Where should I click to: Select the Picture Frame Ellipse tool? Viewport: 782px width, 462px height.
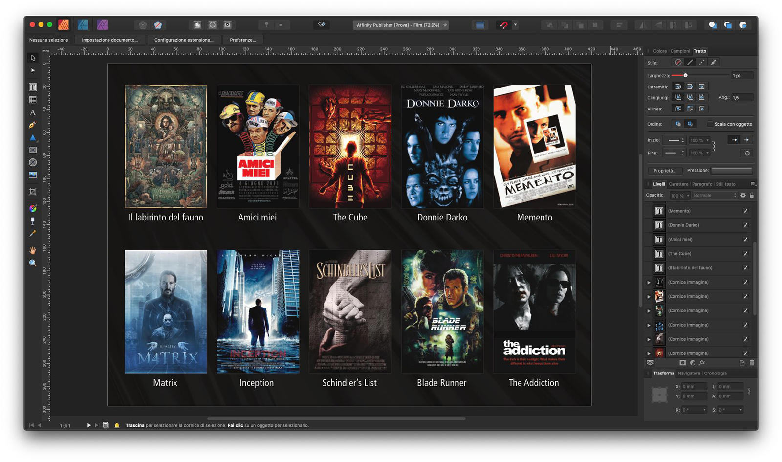(33, 162)
